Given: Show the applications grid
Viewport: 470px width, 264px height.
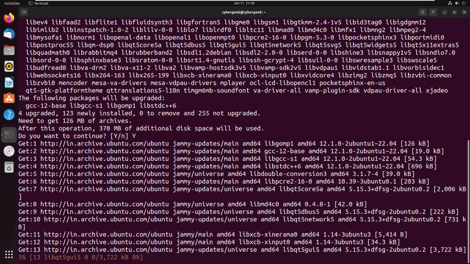Looking at the screenshot, I should tap(9, 255).
